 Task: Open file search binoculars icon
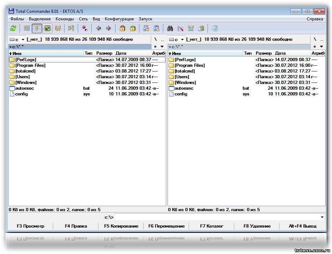pos(170,28)
